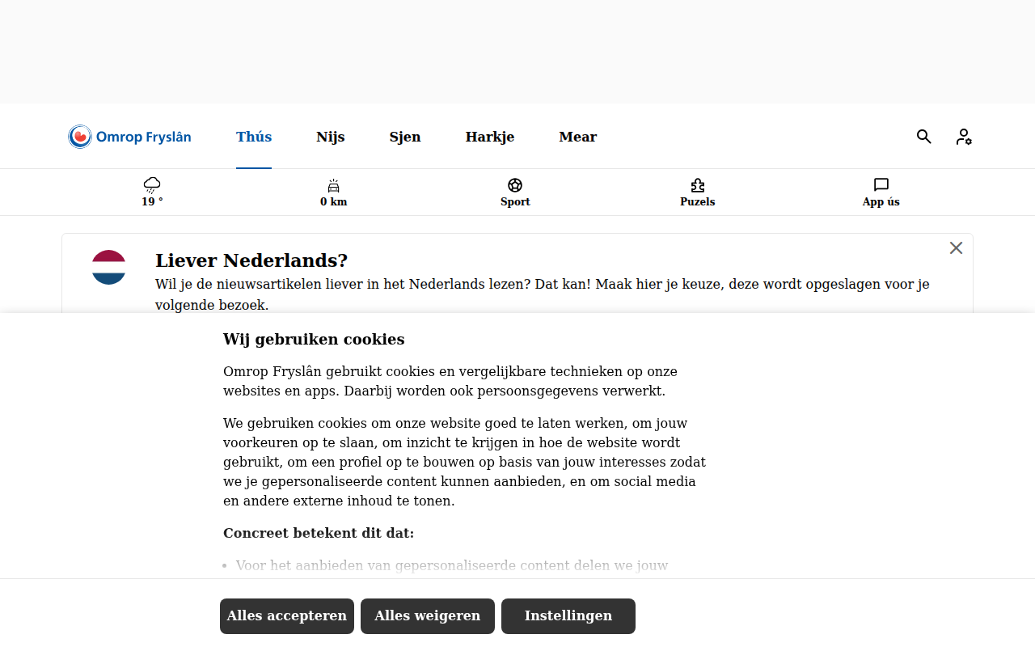The image size is (1035, 647).
Task: Click the Sport football icon
Action: point(515,185)
